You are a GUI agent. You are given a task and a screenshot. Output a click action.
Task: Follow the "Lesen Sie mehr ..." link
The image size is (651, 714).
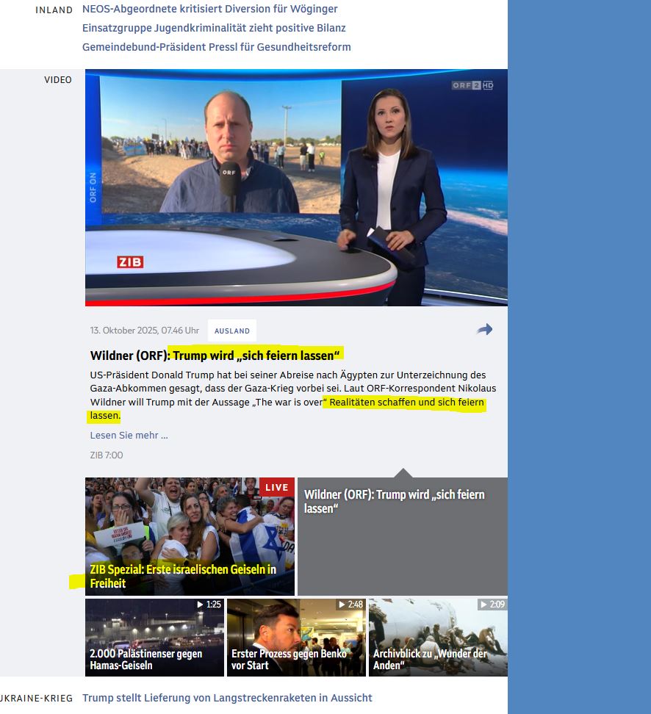click(x=129, y=435)
